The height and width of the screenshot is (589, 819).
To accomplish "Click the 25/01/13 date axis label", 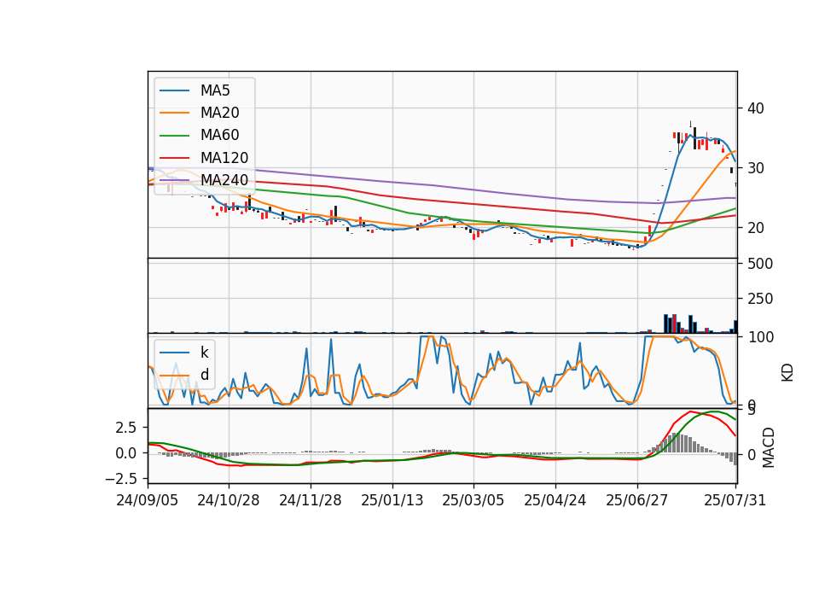I will (392, 500).
